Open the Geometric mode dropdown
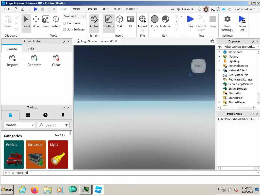The width and height of the screenshot is (260, 195). click(74, 16)
